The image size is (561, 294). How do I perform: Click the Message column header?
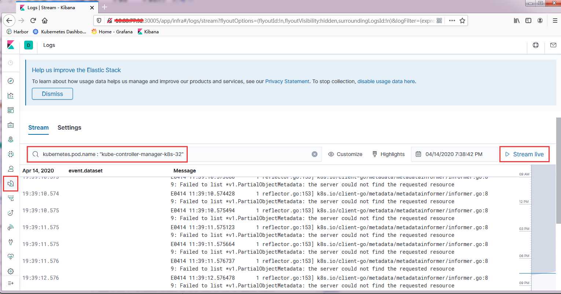tap(184, 171)
